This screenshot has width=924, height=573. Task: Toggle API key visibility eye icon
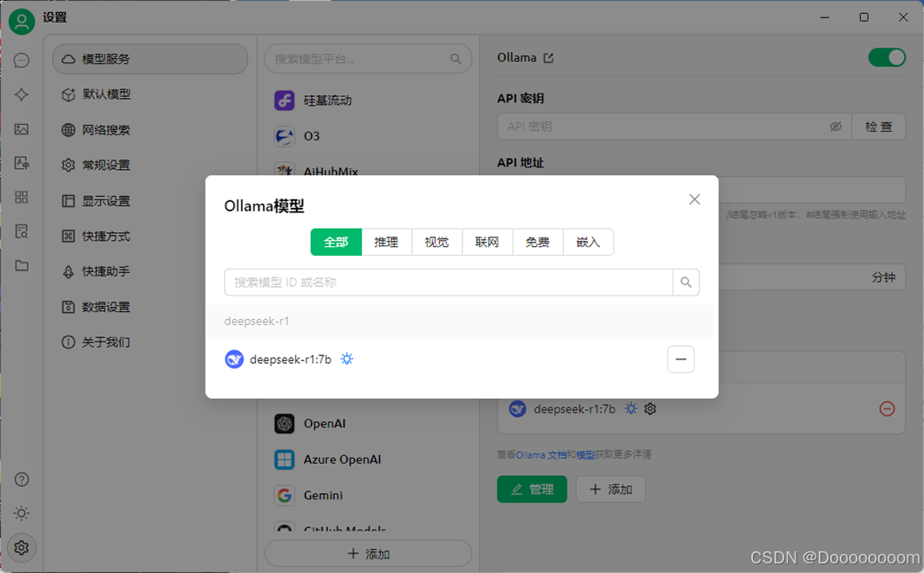pyautogui.click(x=836, y=127)
